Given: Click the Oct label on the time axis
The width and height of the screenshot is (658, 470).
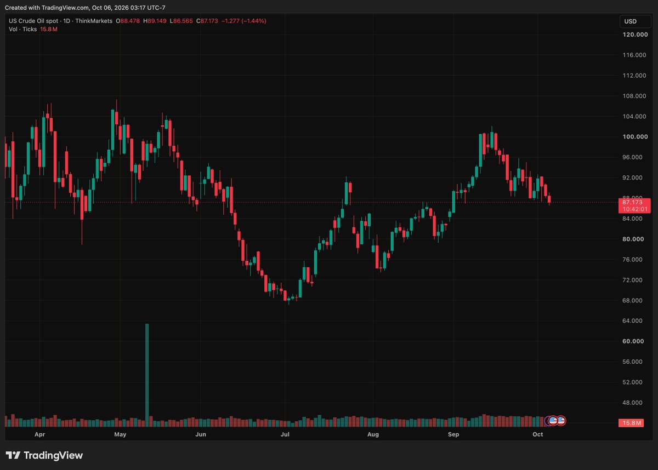Looking at the screenshot, I should pyautogui.click(x=538, y=434).
